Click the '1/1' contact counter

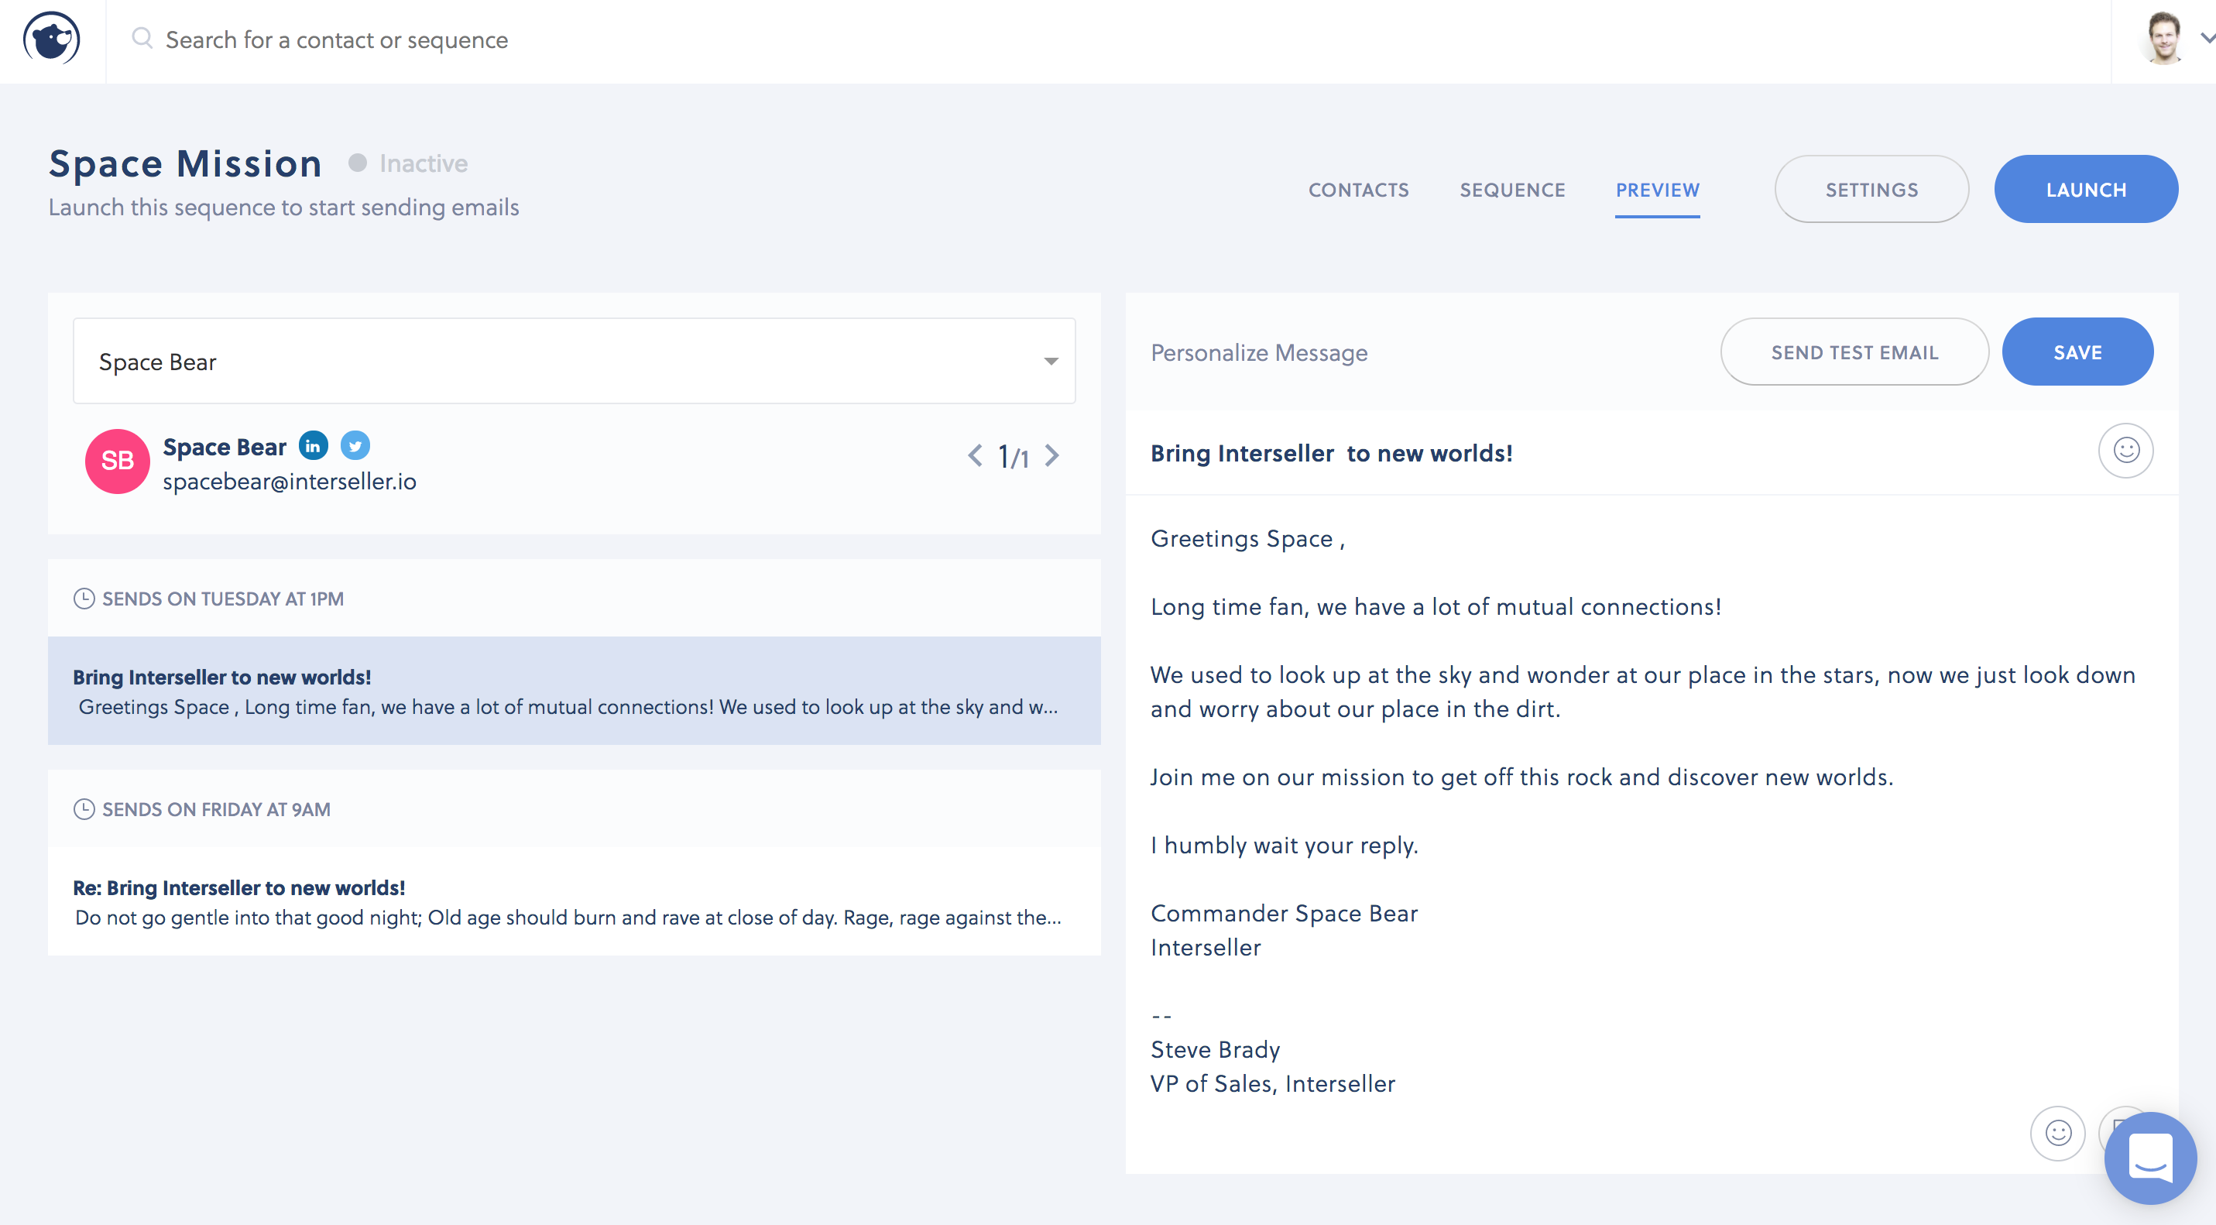(x=1013, y=457)
